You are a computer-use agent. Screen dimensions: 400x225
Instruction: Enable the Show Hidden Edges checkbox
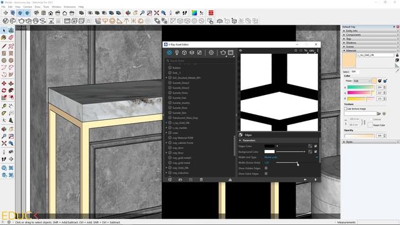click(x=266, y=168)
